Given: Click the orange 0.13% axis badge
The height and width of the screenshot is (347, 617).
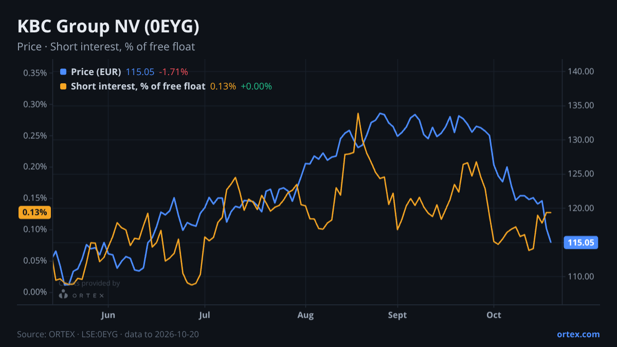Looking at the screenshot, I should (x=34, y=212).
